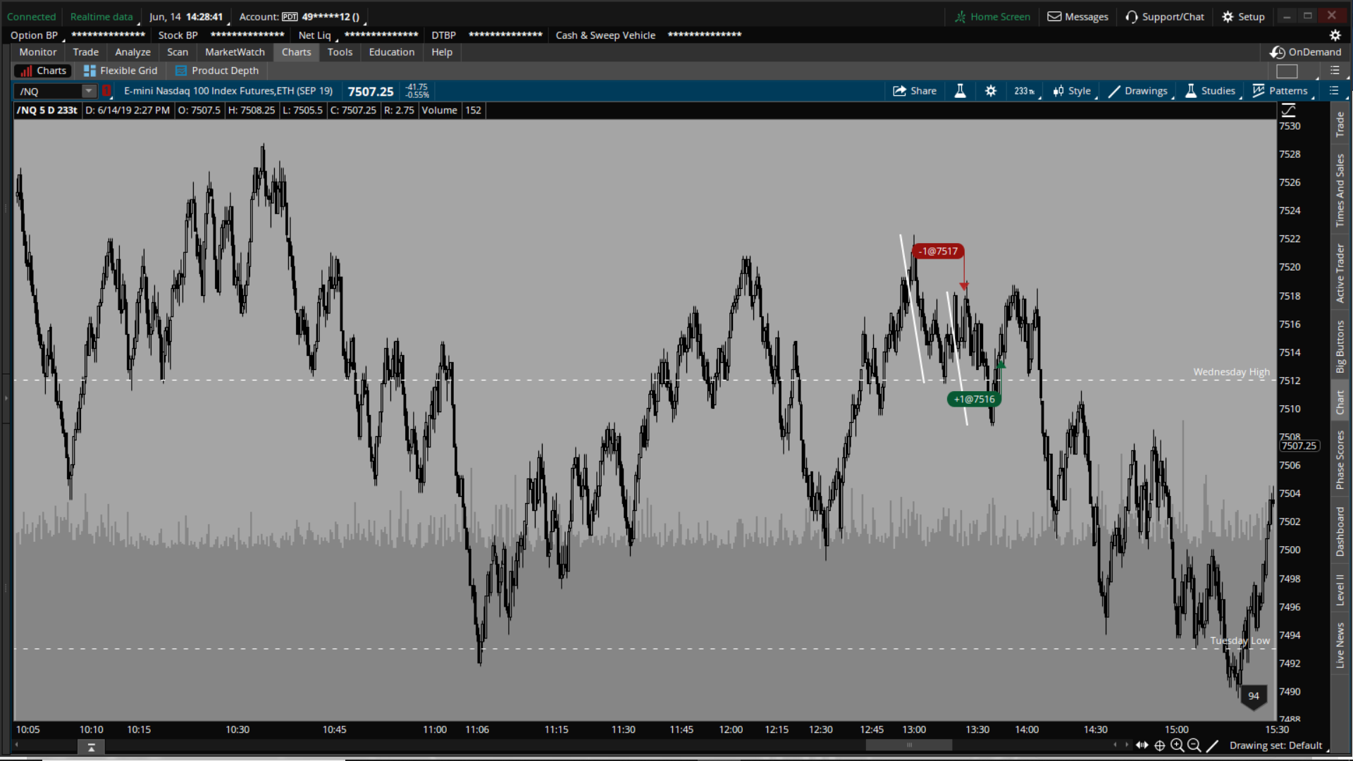Open the Dashboard sidebar panel

(1340, 531)
